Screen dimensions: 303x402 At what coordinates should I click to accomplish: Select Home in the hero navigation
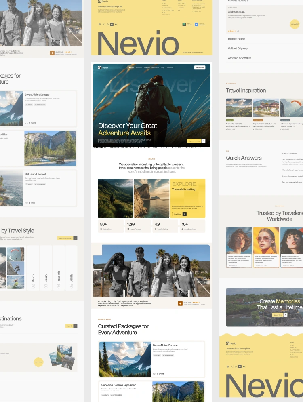click(x=132, y=68)
